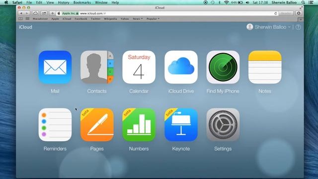Open the Help menu
The image size is (318, 179).
coord(115,2)
